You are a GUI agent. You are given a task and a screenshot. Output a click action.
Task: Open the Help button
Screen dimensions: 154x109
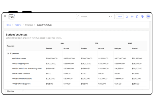click(119, 17)
